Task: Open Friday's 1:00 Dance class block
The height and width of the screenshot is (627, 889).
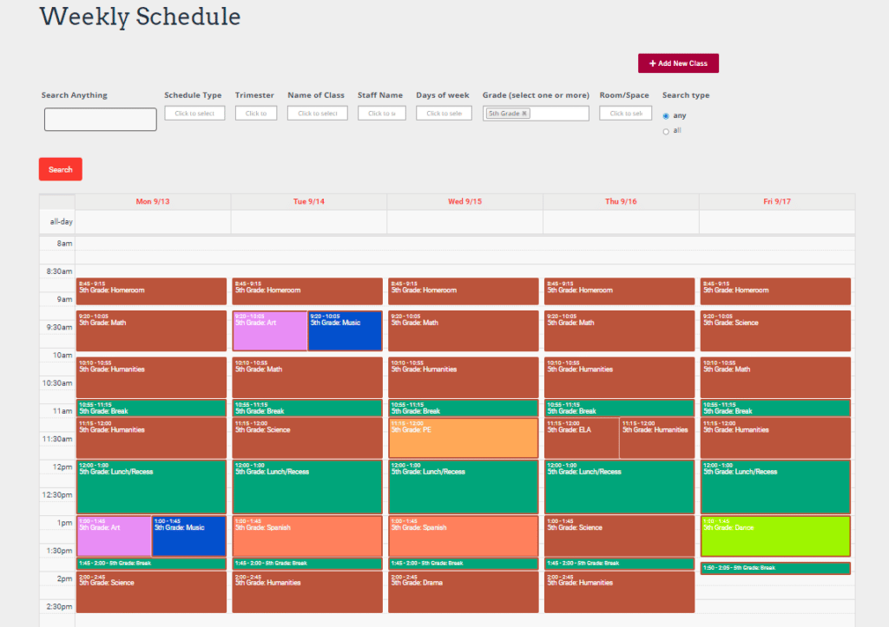Action: pyautogui.click(x=775, y=536)
